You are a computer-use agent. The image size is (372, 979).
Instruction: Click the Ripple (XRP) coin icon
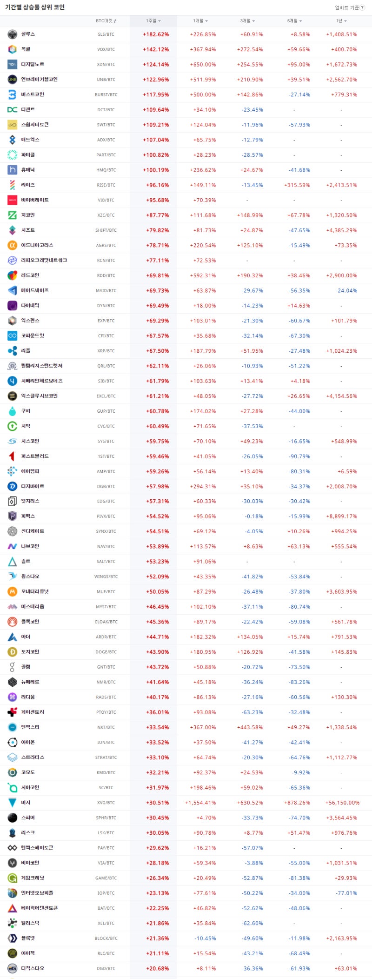(13, 351)
